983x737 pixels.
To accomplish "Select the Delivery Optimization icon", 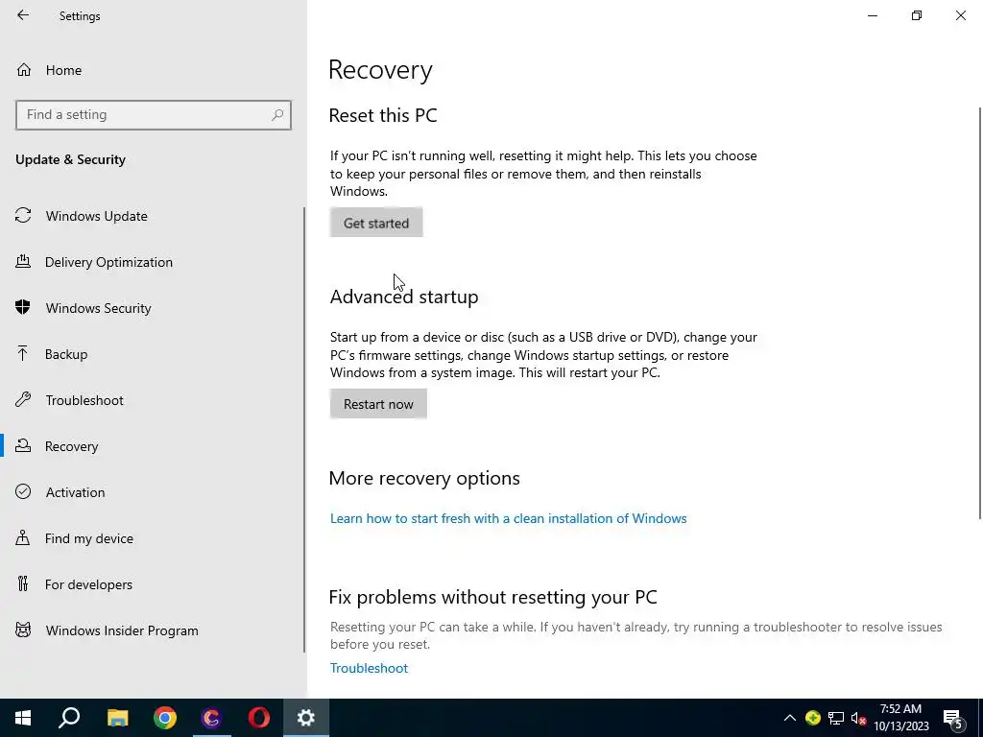I will (23, 262).
